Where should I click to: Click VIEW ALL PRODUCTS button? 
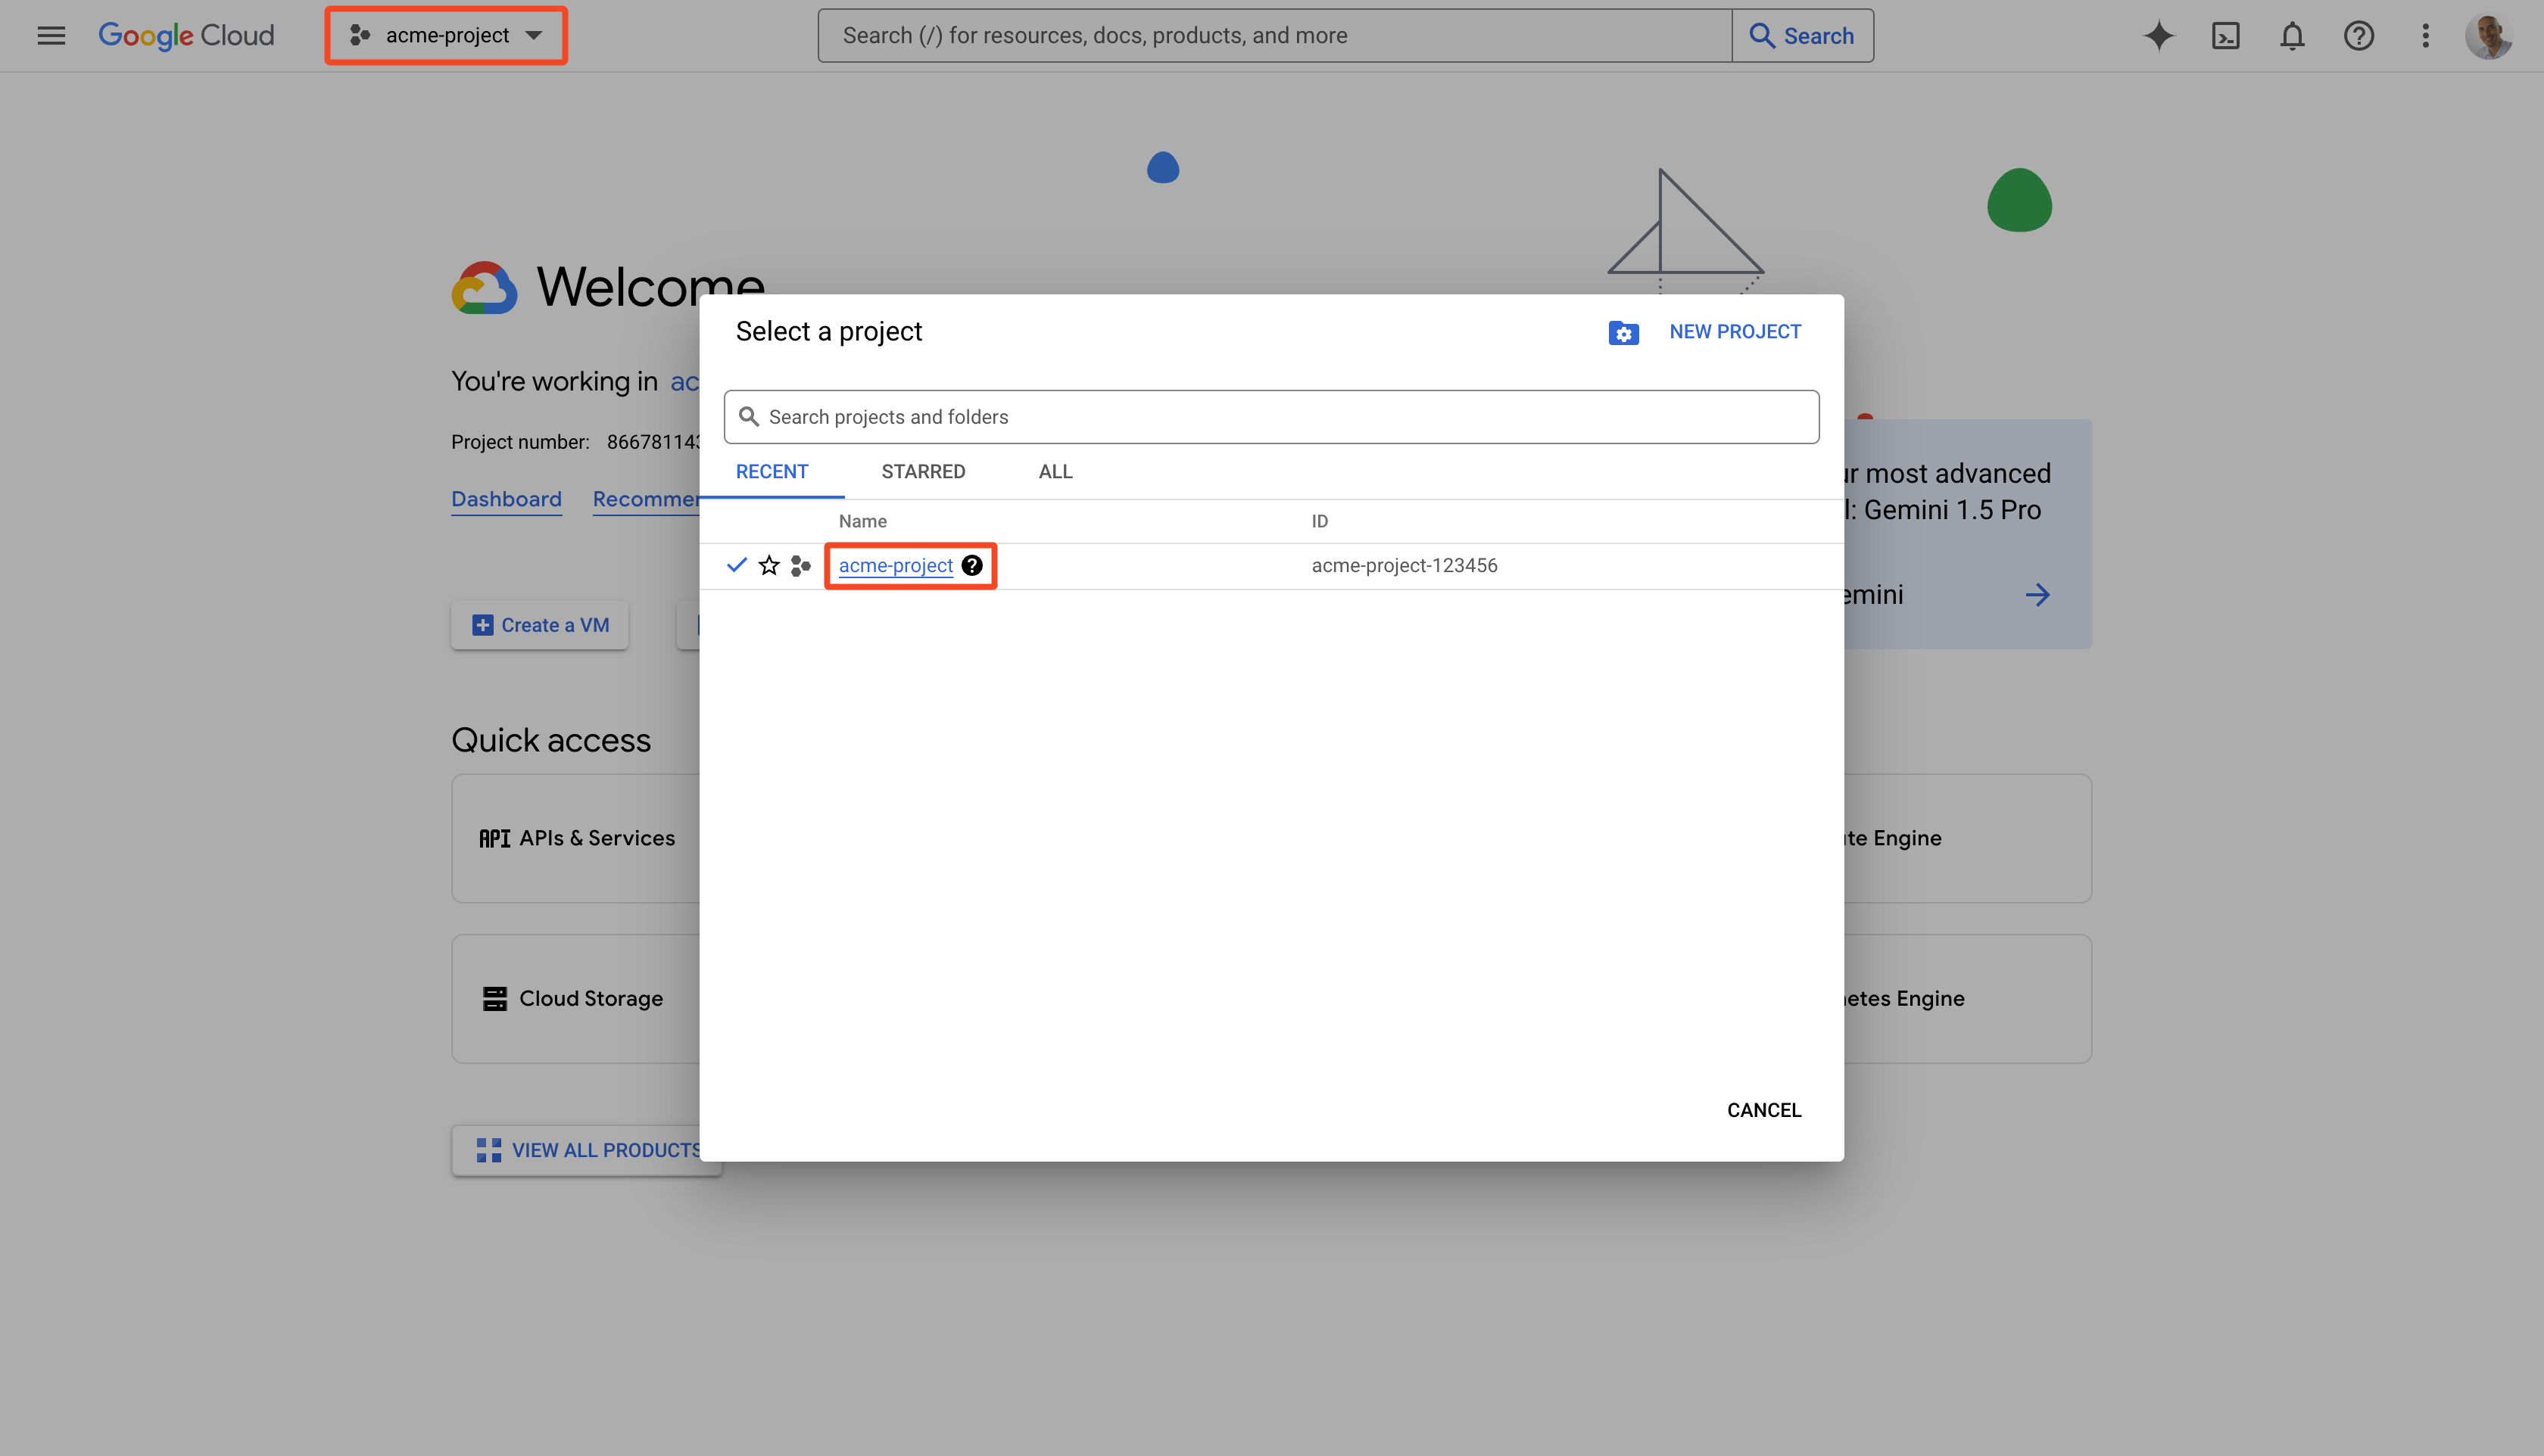pos(588,1150)
